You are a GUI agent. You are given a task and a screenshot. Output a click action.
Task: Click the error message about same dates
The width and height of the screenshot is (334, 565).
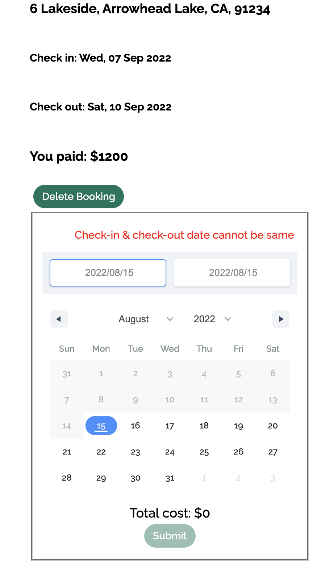click(x=184, y=235)
